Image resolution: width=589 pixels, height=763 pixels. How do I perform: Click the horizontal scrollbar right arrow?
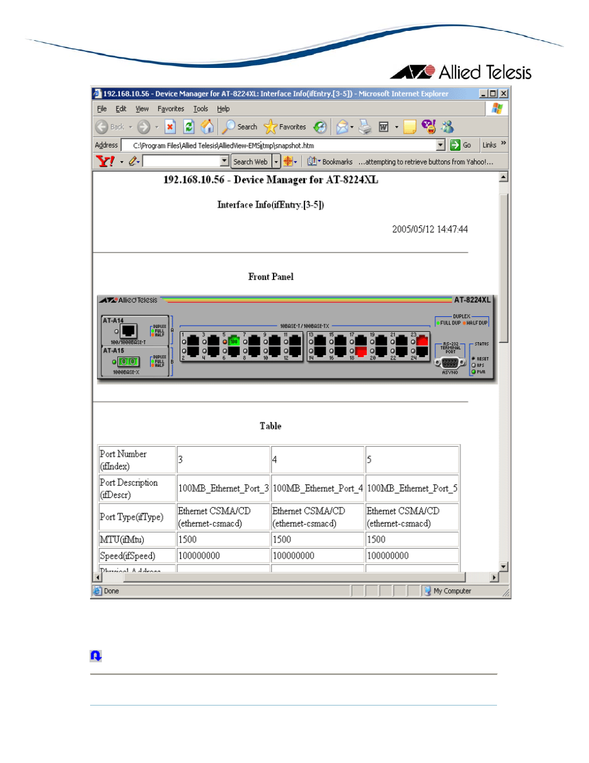[x=494, y=577]
